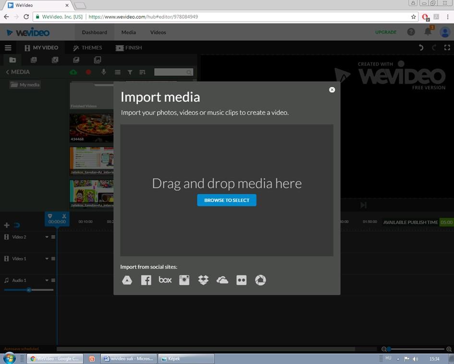Click the Upgrade link
Screen dimensions: 454x364
386,32
